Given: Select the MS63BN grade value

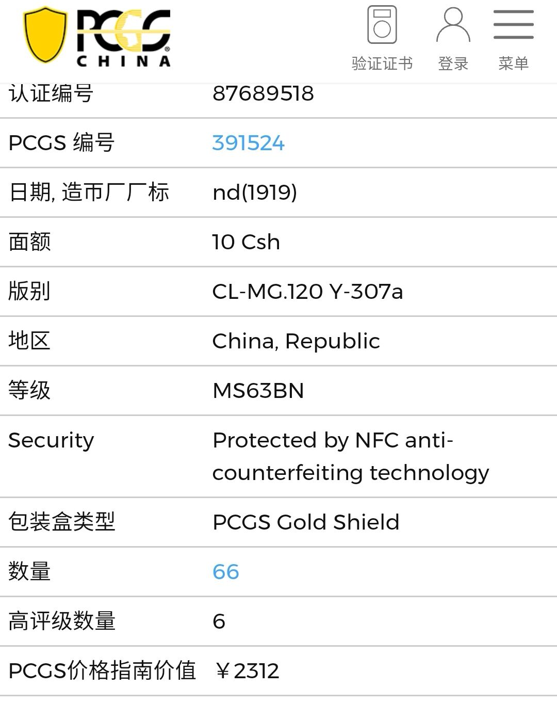Looking at the screenshot, I should point(258,391).
